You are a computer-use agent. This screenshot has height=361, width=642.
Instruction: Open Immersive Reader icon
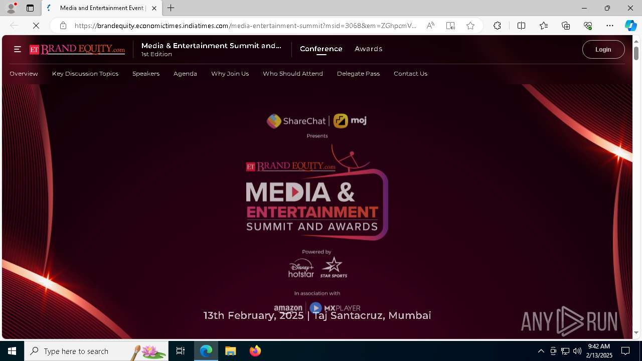coord(450,26)
